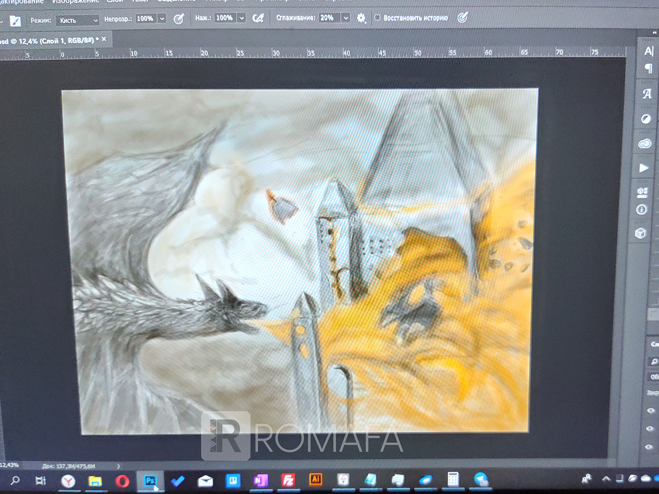The width and height of the screenshot is (659, 494).
Task: Click the Непрозр. 100% value field
Action: click(146, 18)
